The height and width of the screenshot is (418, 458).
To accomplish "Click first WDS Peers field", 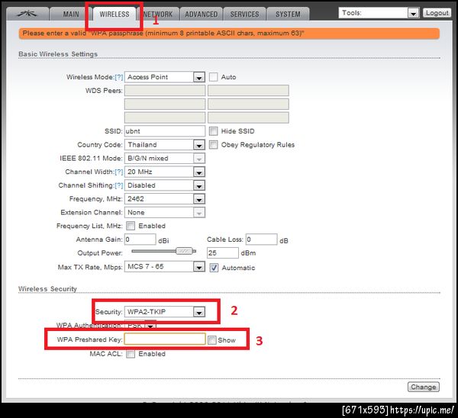I will [165, 91].
